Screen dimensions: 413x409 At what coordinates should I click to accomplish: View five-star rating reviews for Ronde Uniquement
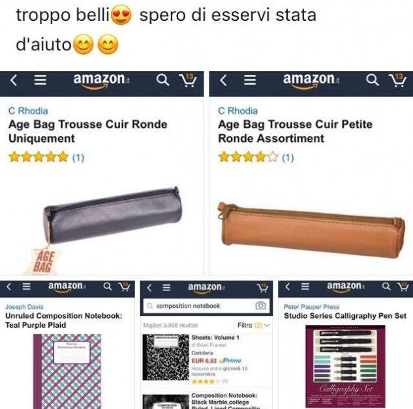[x=46, y=157]
